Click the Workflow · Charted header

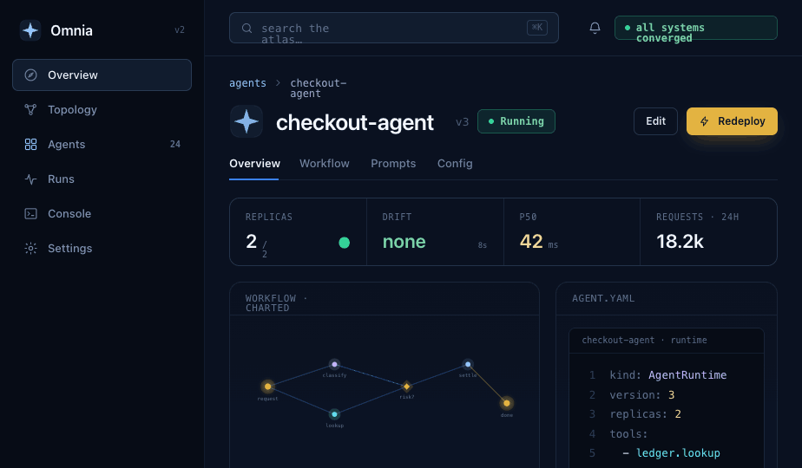[x=276, y=303]
